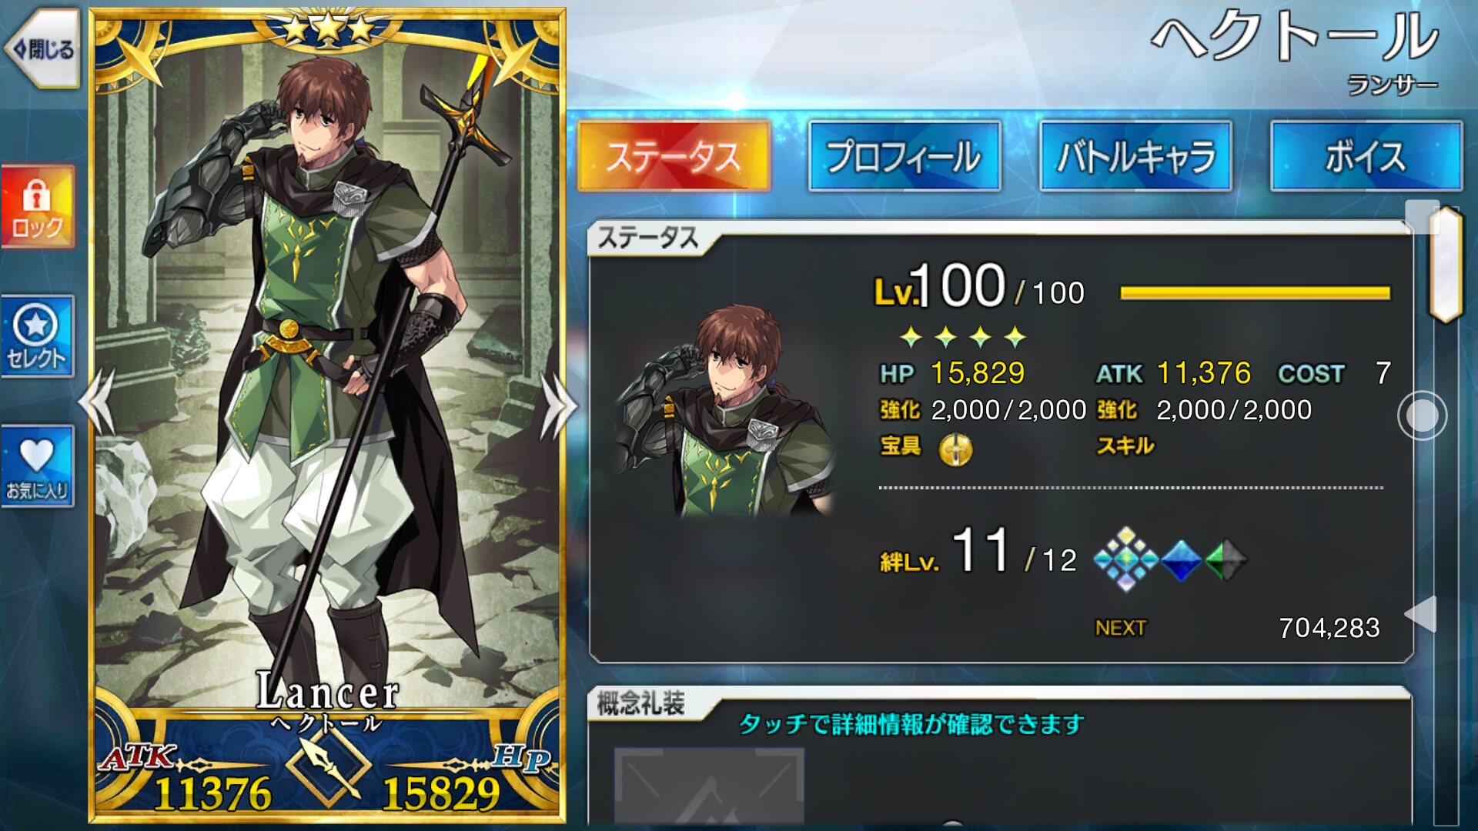The image size is (1478, 831).
Task: Toggle the セレクト star select button
Action: [38, 336]
